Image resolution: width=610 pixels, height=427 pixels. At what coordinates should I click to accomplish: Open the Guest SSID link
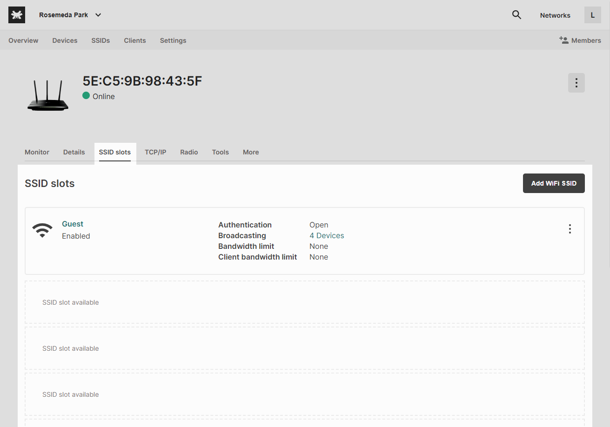(x=73, y=224)
